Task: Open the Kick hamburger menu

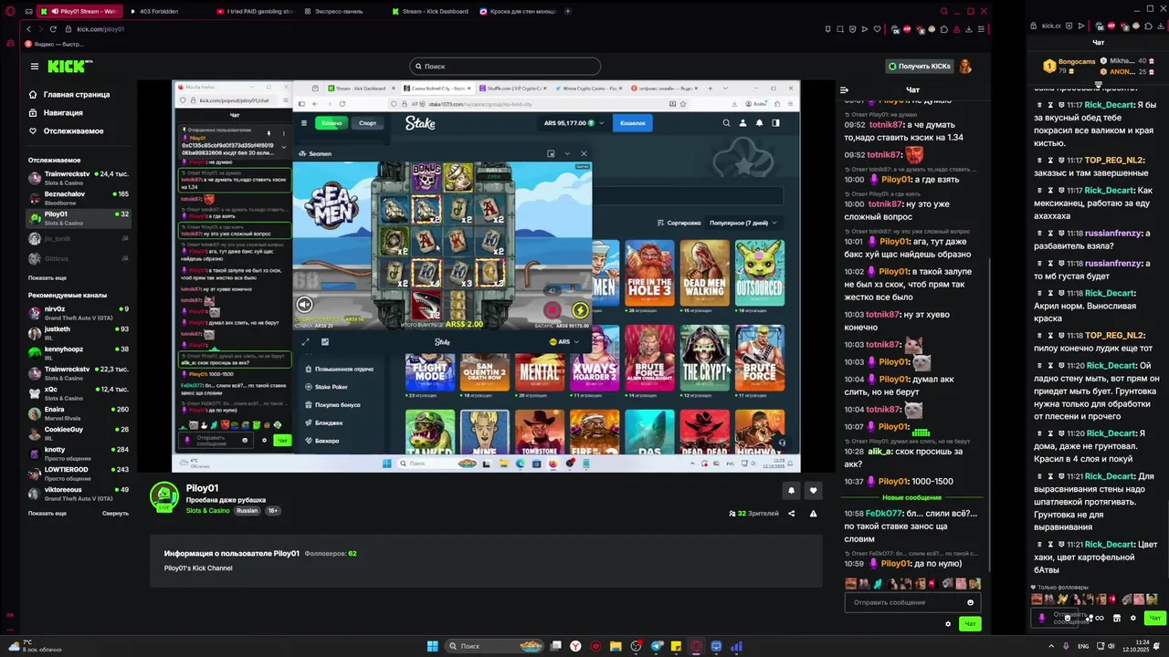Action: pyautogui.click(x=35, y=66)
